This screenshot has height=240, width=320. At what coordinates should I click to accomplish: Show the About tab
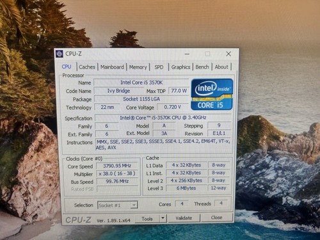pyautogui.click(x=221, y=67)
